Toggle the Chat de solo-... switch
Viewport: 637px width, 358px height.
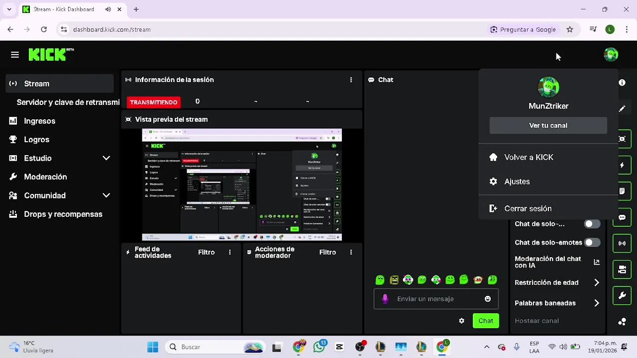coord(592,224)
